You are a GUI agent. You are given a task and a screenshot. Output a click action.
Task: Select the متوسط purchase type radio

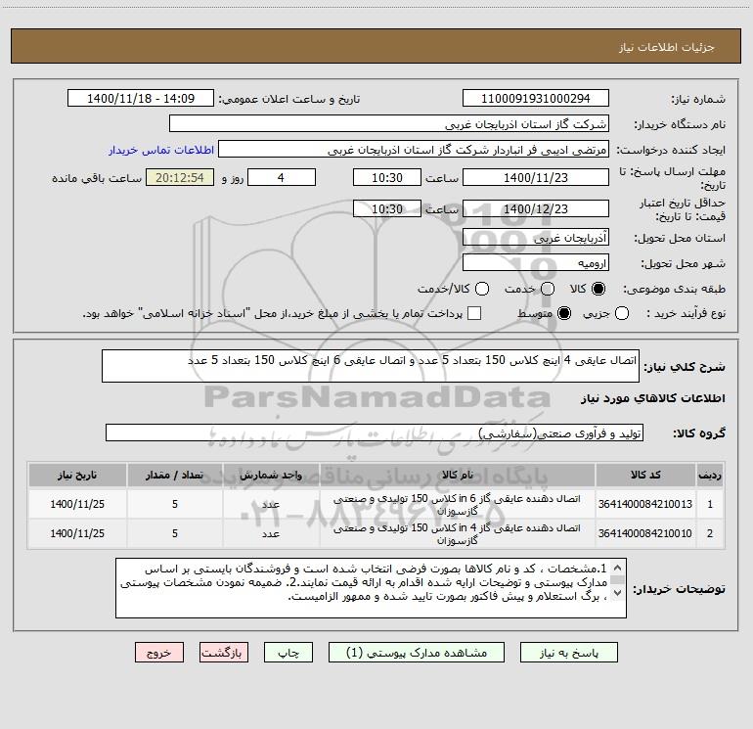coord(564,313)
